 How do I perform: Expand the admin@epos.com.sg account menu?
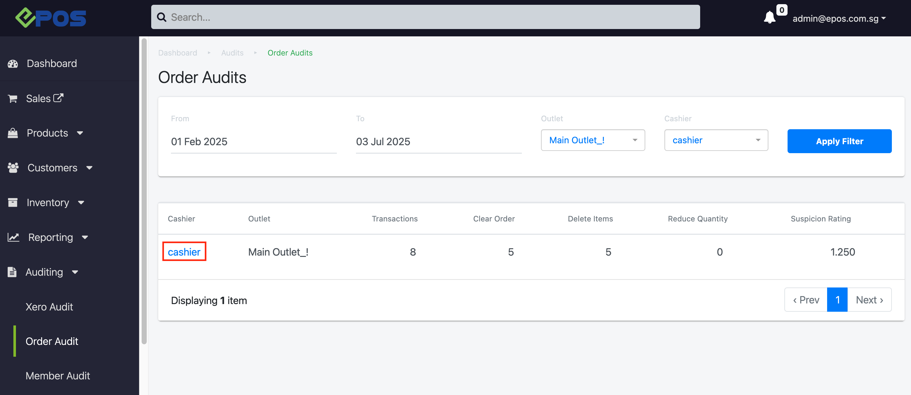point(839,19)
